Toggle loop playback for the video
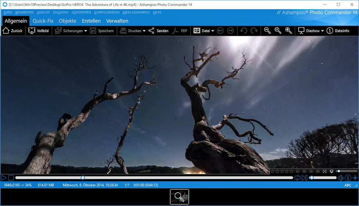The image size is (359, 206). 297,178
